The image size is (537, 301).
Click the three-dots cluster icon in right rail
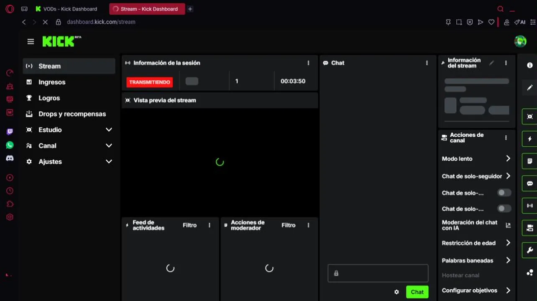[x=529, y=273]
